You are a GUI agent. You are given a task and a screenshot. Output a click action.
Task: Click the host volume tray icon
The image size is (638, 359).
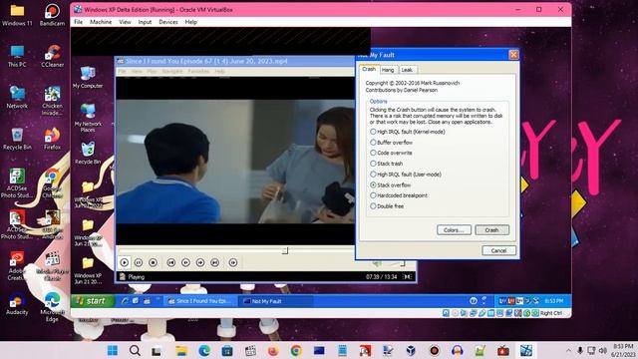[x=602, y=350]
